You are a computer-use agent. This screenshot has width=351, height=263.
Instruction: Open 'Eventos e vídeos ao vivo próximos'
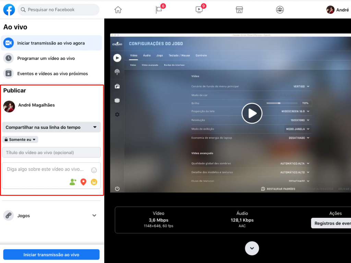52,74
